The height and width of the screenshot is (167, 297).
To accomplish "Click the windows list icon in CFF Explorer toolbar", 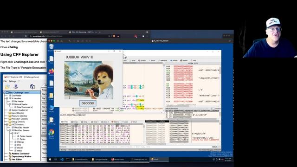I will coord(32,87).
